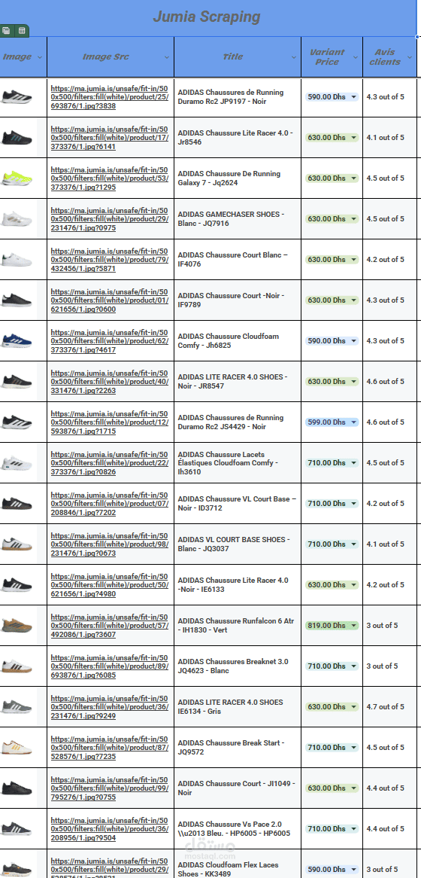Open image link ending 1.jpg?1715

point(110,422)
